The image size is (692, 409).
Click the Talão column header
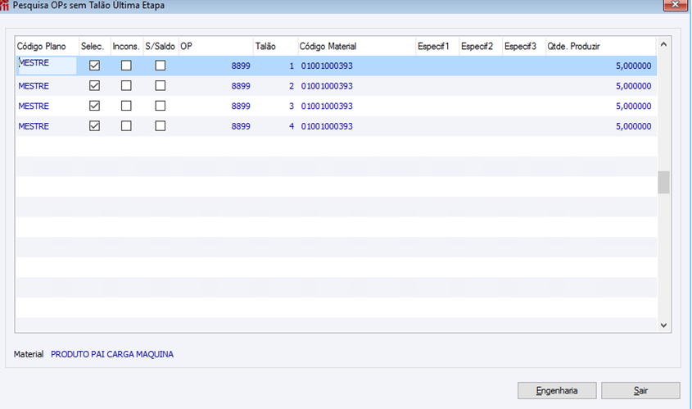click(x=276, y=47)
